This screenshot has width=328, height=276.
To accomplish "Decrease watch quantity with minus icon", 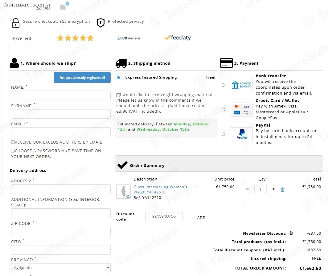I will tap(247, 189).
